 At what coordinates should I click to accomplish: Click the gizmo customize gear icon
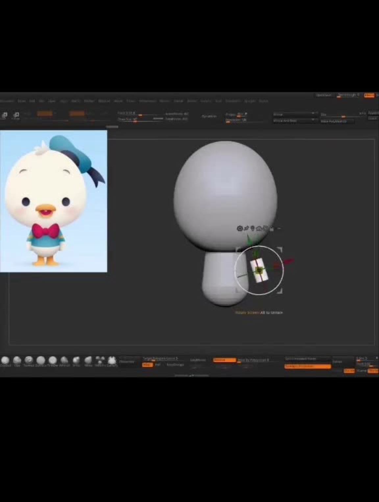(240, 228)
